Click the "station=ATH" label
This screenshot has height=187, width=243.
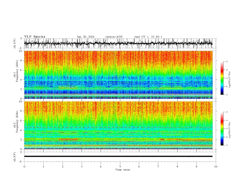tap(114, 37)
